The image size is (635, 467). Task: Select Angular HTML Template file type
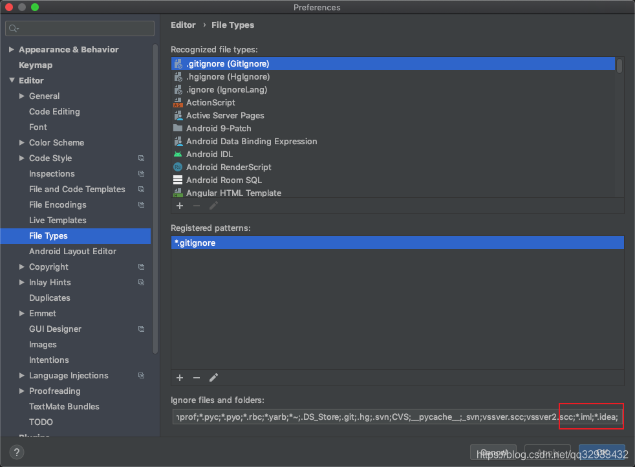233,193
